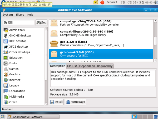
Task: Click the category list scrollbar up arrow
Action: (46, 29)
